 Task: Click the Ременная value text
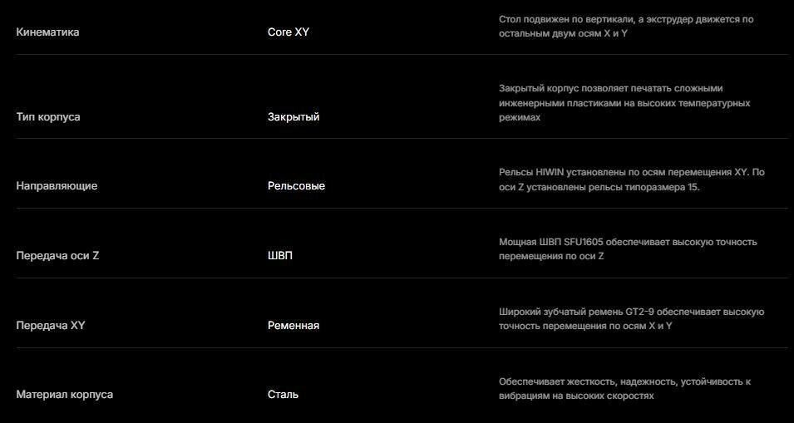pos(293,325)
